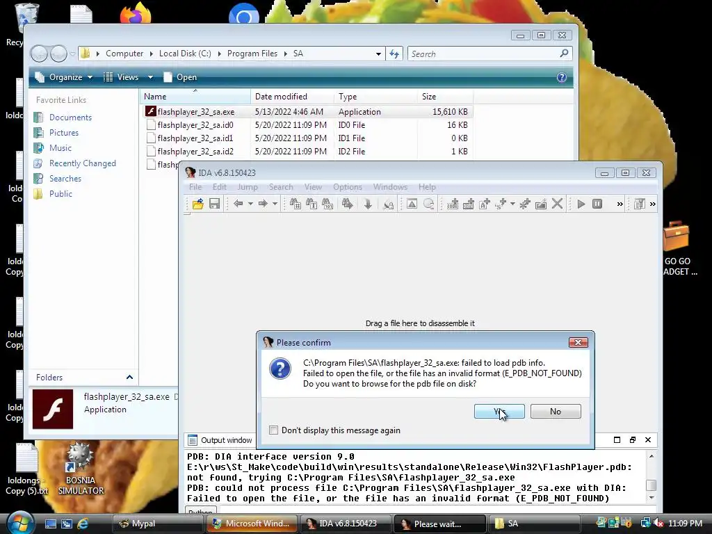Check Don't display this message again

tap(273, 430)
